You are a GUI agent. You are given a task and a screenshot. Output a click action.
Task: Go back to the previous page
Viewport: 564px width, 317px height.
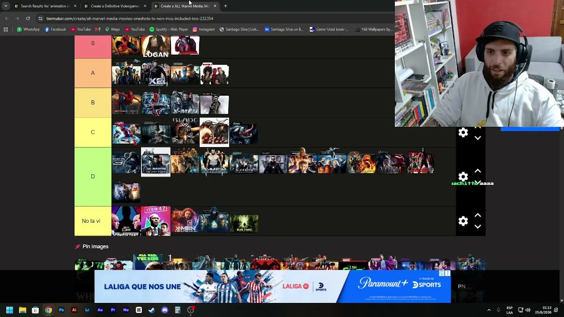coord(7,18)
